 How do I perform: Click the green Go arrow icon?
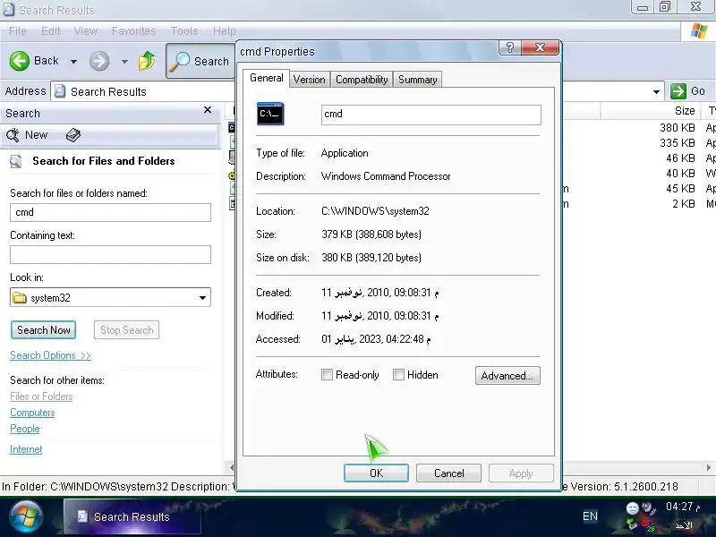pos(678,91)
